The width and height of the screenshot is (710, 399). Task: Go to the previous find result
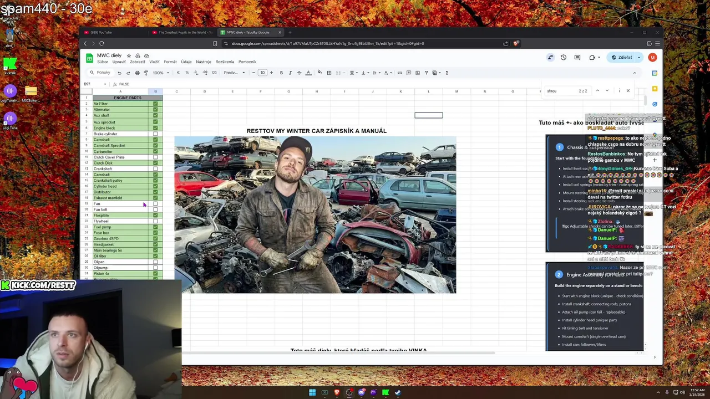pyautogui.click(x=597, y=90)
